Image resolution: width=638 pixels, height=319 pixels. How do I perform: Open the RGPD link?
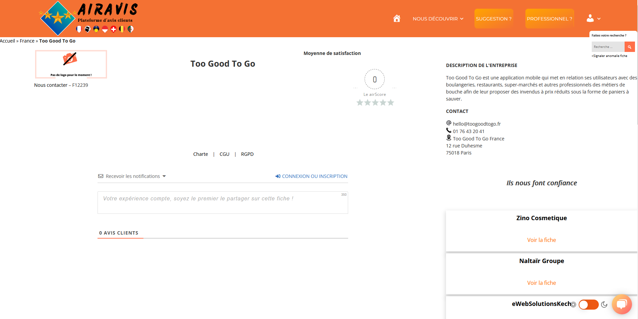pyautogui.click(x=247, y=154)
